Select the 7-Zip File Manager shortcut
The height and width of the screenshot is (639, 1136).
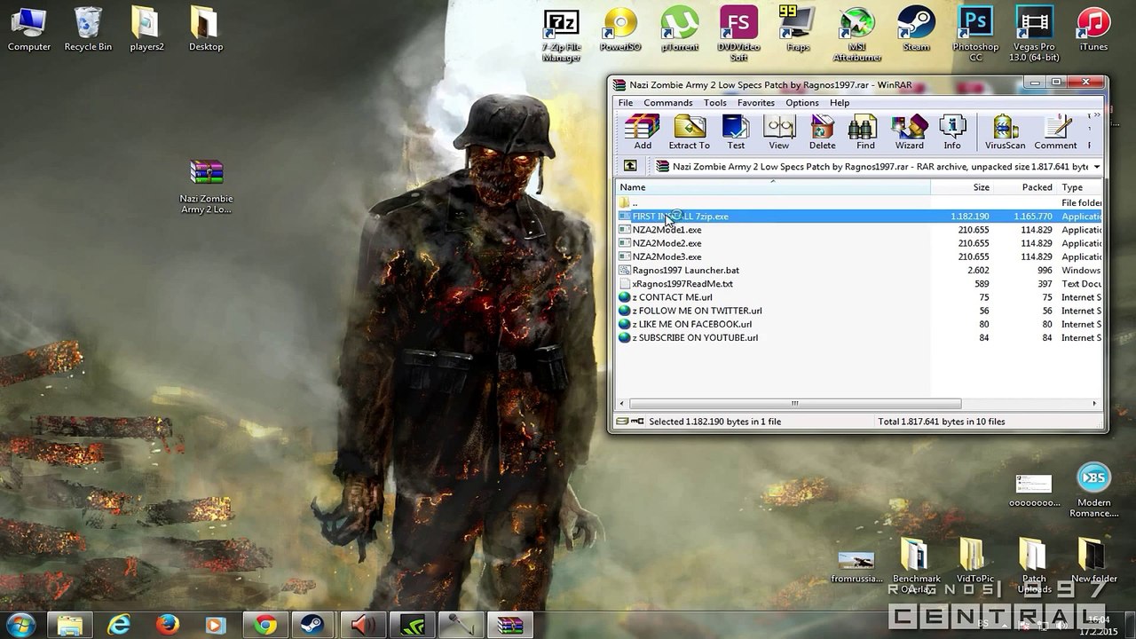click(562, 35)
